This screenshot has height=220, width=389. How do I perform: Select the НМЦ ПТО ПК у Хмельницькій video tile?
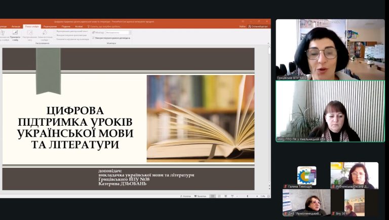click(330, 111)
